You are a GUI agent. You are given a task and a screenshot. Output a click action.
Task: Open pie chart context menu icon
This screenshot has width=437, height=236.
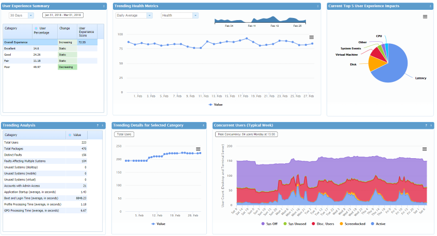point(425,16)
